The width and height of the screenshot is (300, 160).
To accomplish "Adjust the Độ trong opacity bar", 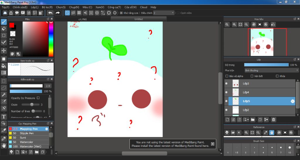I will 266,65.
